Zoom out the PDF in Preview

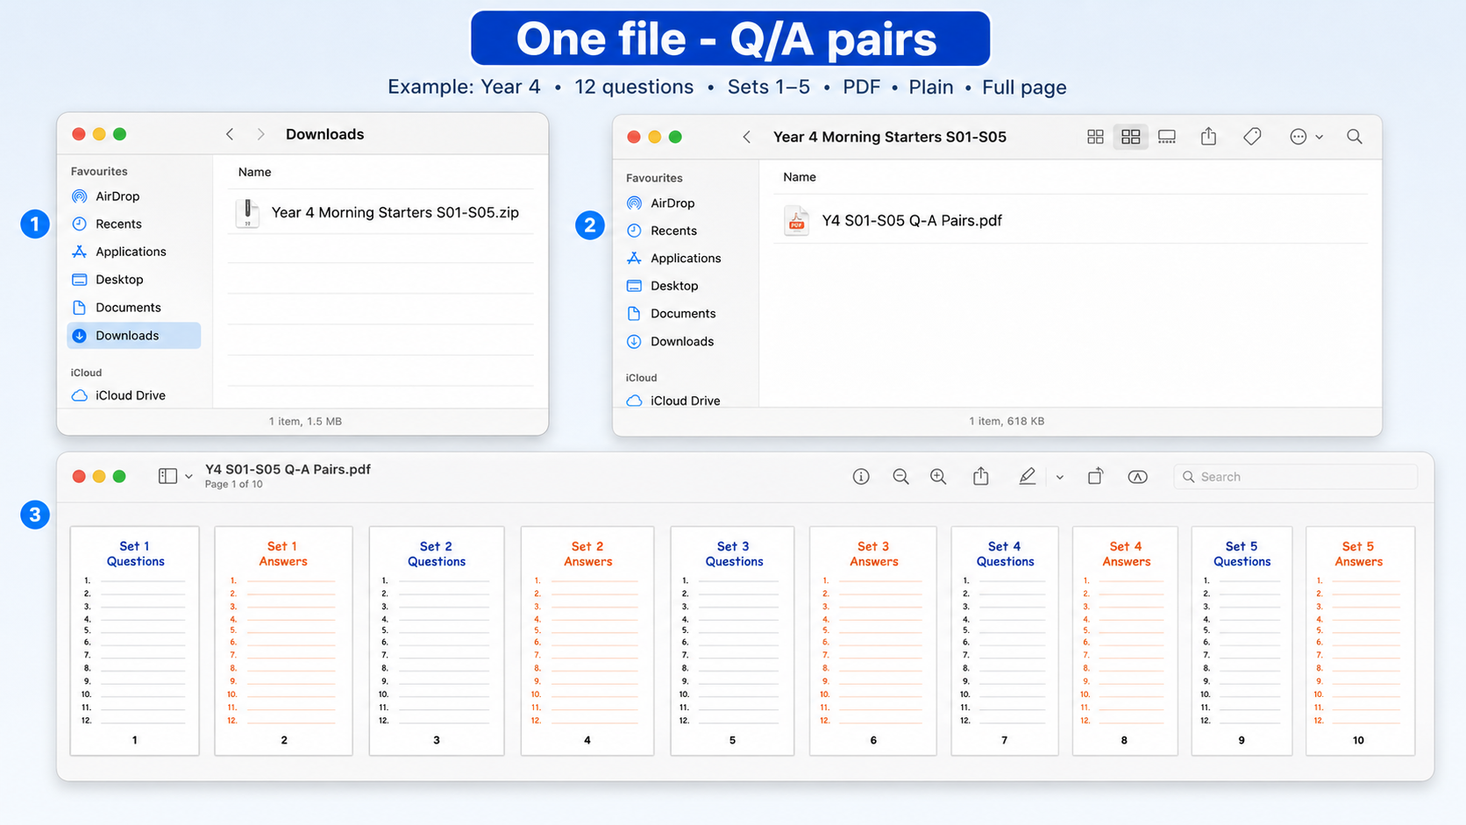(900, 477)
